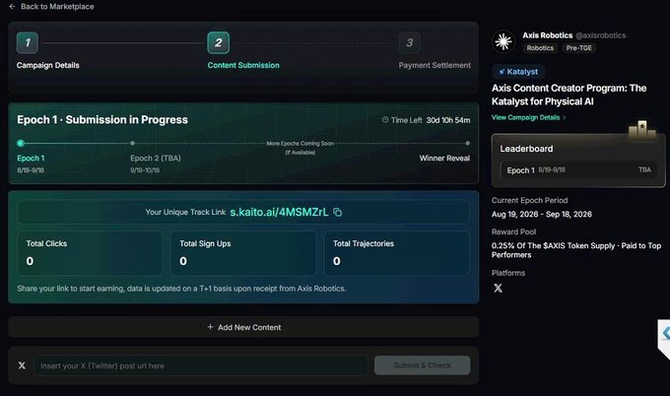Click the TBA label in leaderboard row
The width and height of the screenshot is (670, 396).
coord(644,170)
